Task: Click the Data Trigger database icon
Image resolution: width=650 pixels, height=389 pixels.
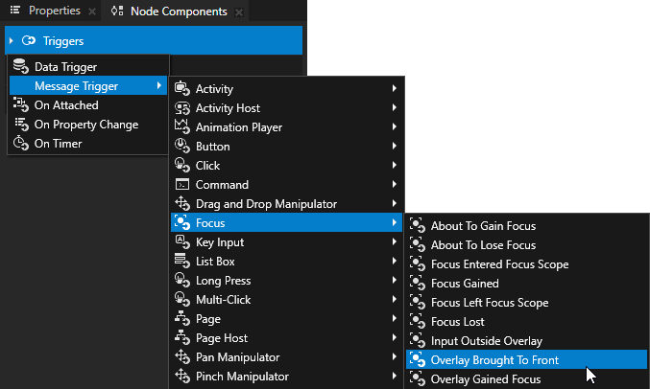Action: (20, 67)
